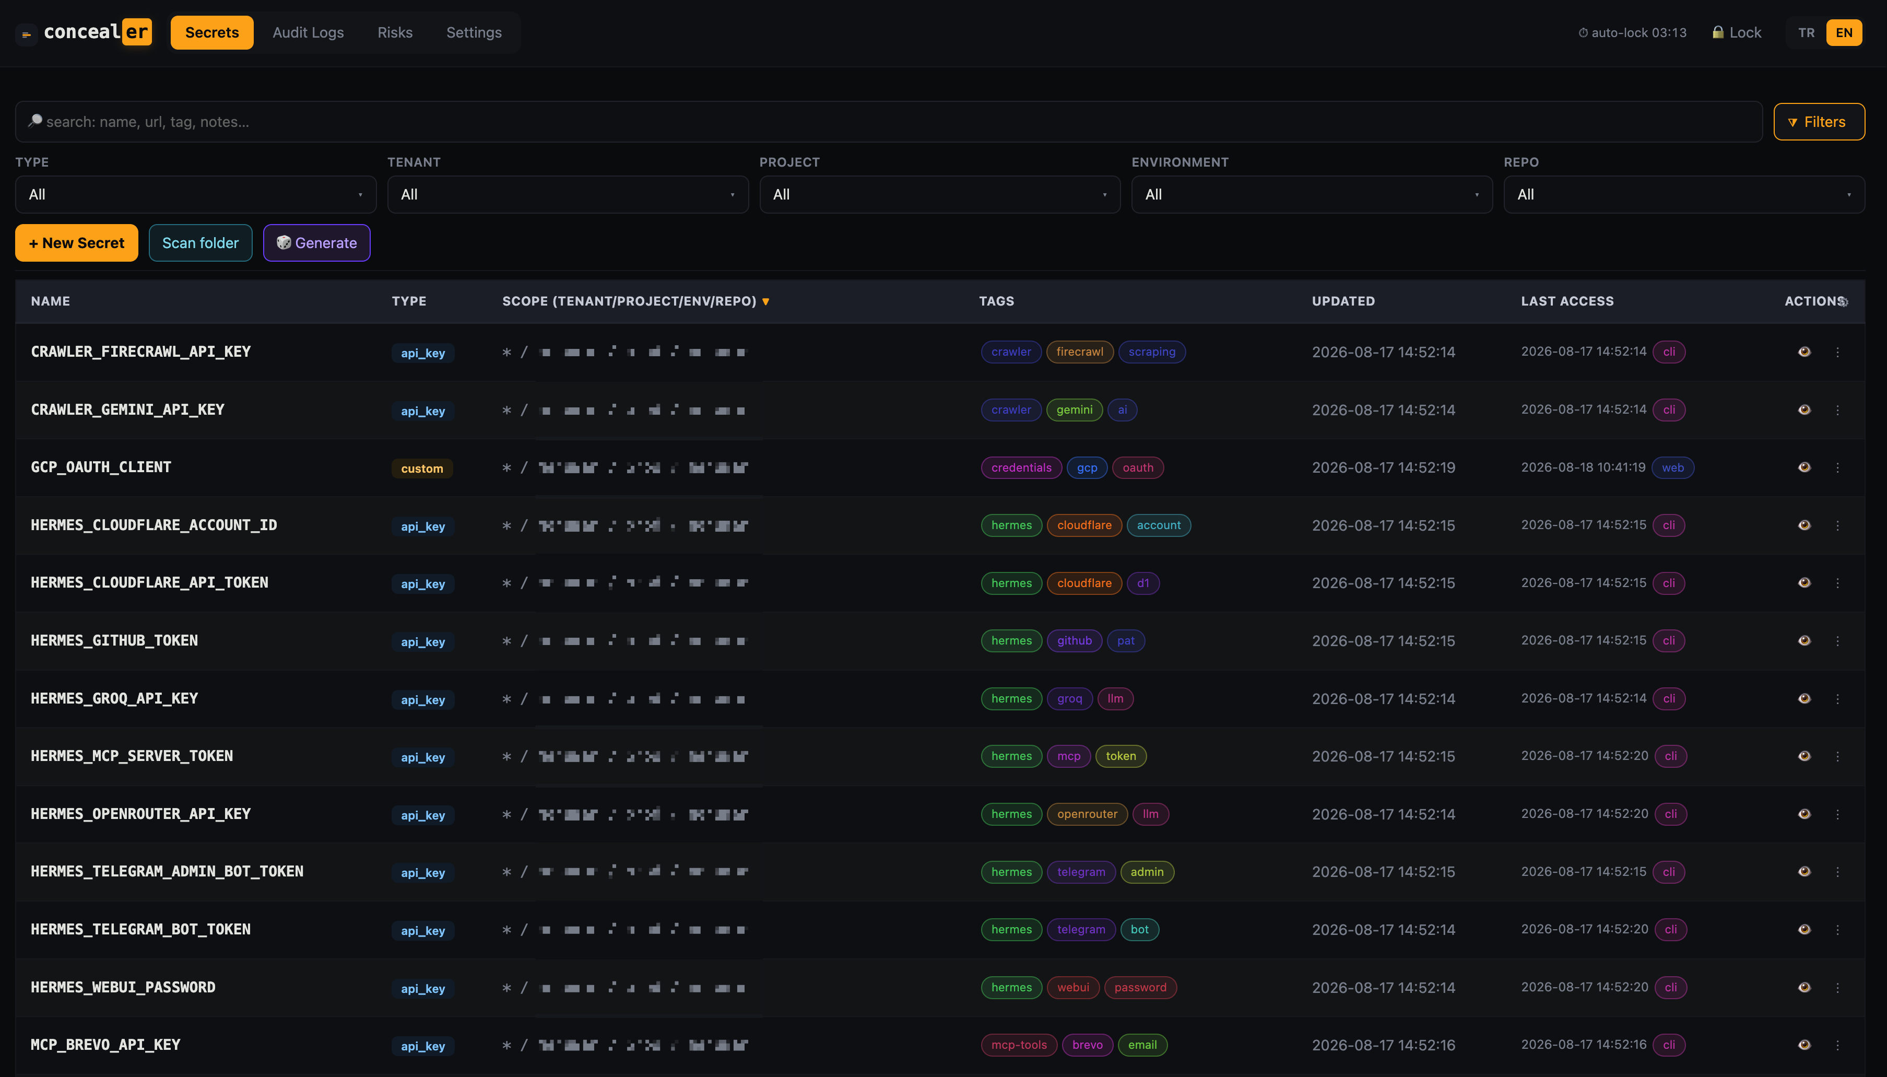Reveal HERMES_CLOUDFLARE_API_TOKEN with its eye icon
This screenshot has width=1887, height=1077.
coord(1804,583)
